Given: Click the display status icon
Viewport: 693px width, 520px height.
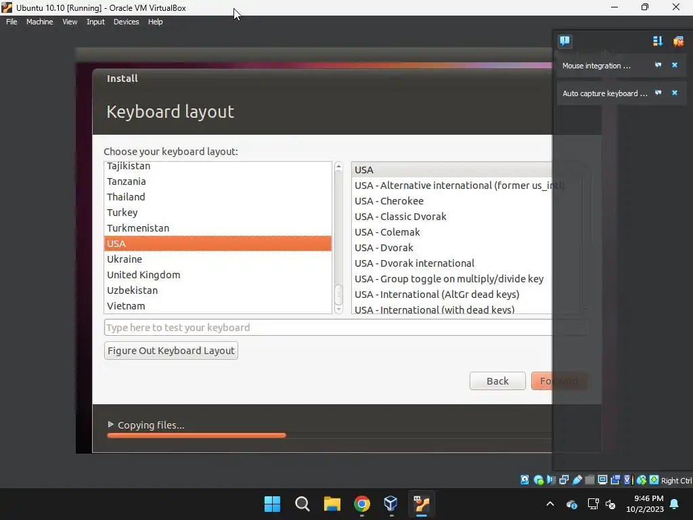Looking at the screenshot, I should click(x=602, y=480).
